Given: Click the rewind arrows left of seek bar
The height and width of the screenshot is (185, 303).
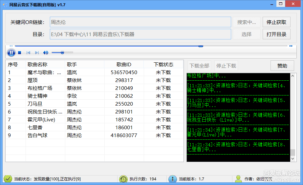Looking at the screenshot, I should [x=11, y=46].
